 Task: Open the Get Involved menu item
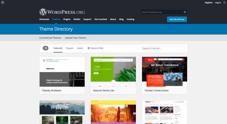(x=101, y=19)
